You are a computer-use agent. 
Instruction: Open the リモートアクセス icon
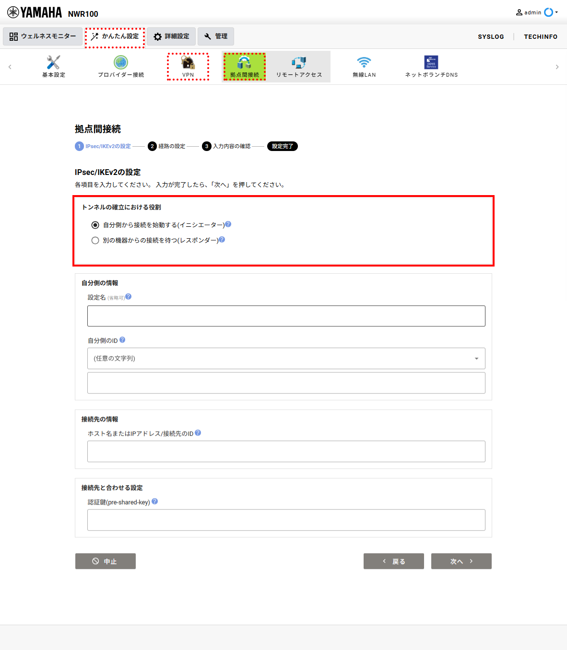299,62
